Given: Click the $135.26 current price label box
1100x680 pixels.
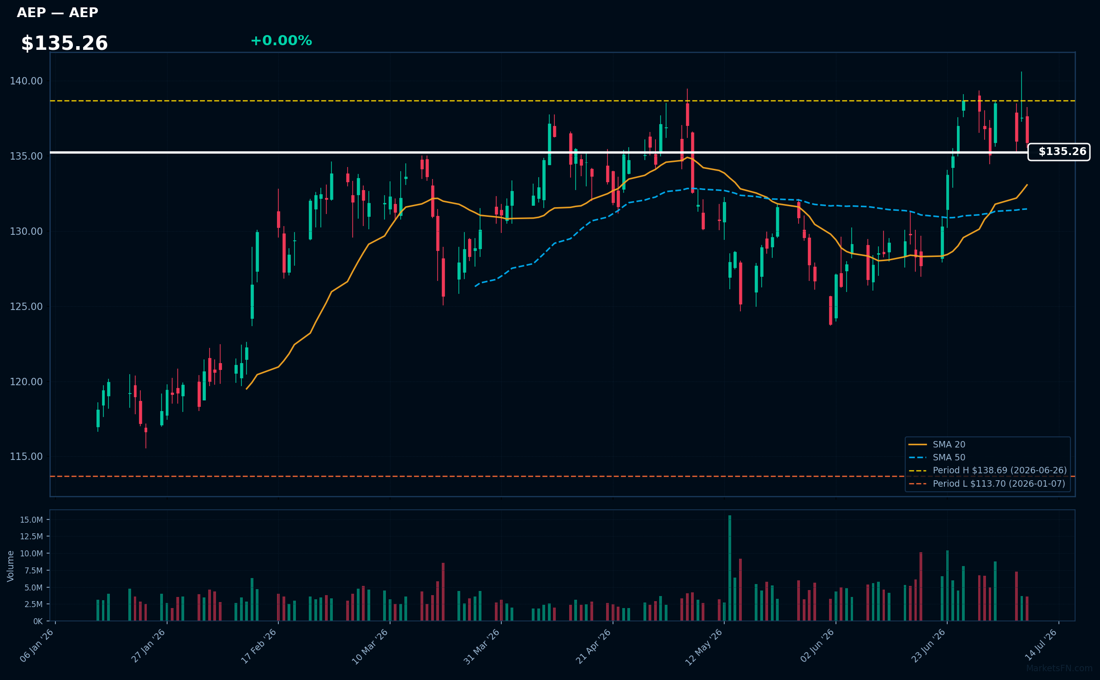Looking at the screenshot, I should click(1059, 152).
